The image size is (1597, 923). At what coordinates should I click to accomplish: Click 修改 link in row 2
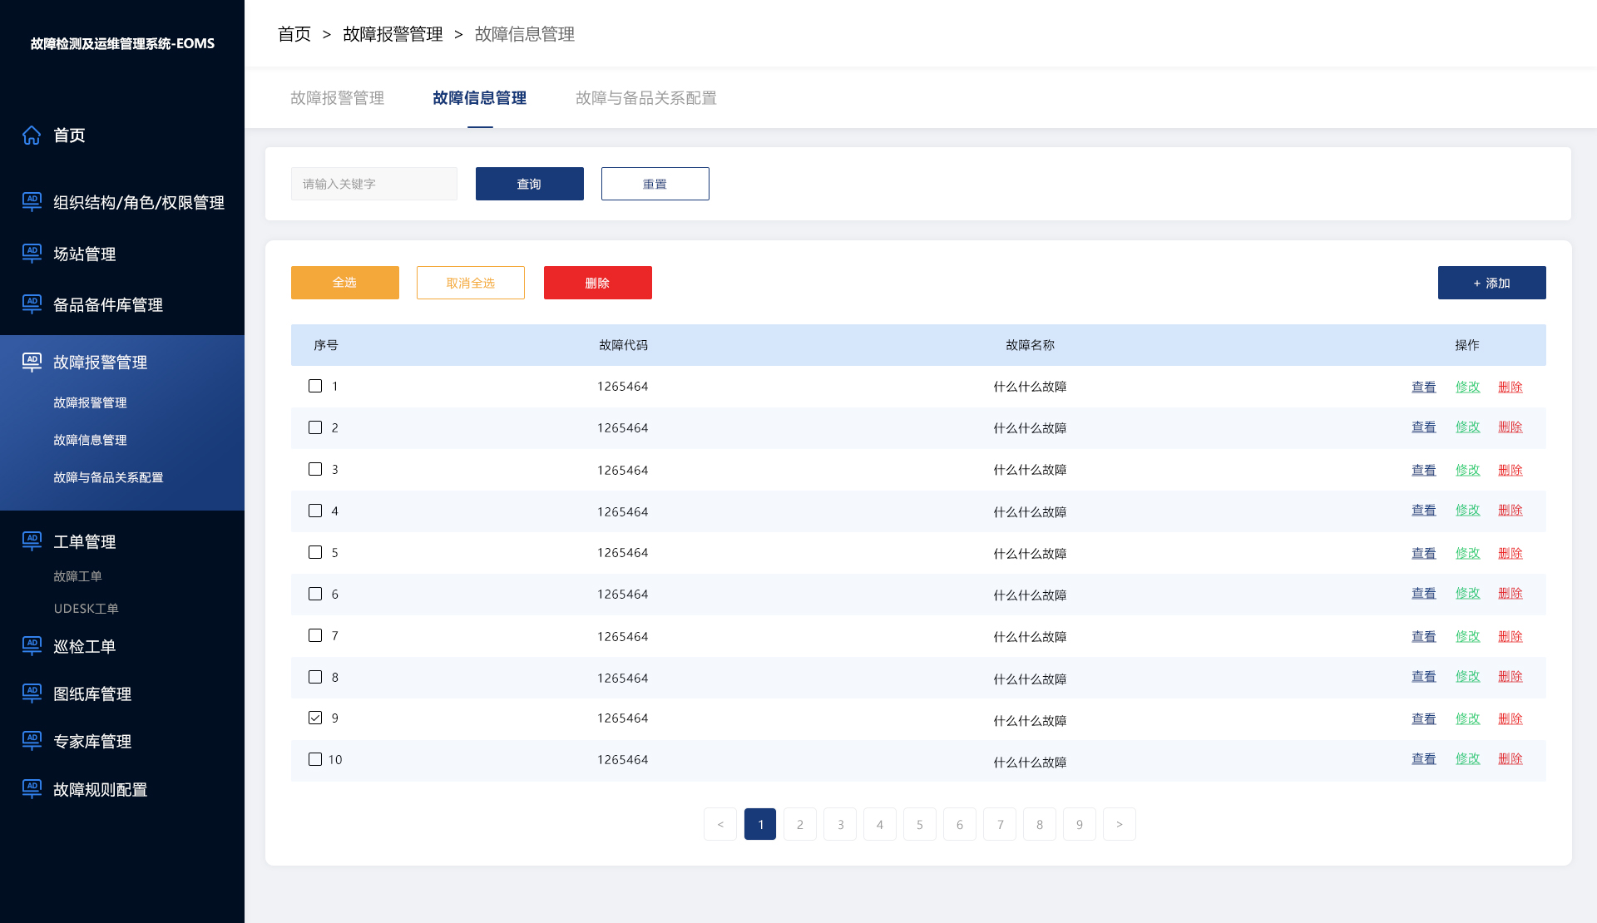1468,427
